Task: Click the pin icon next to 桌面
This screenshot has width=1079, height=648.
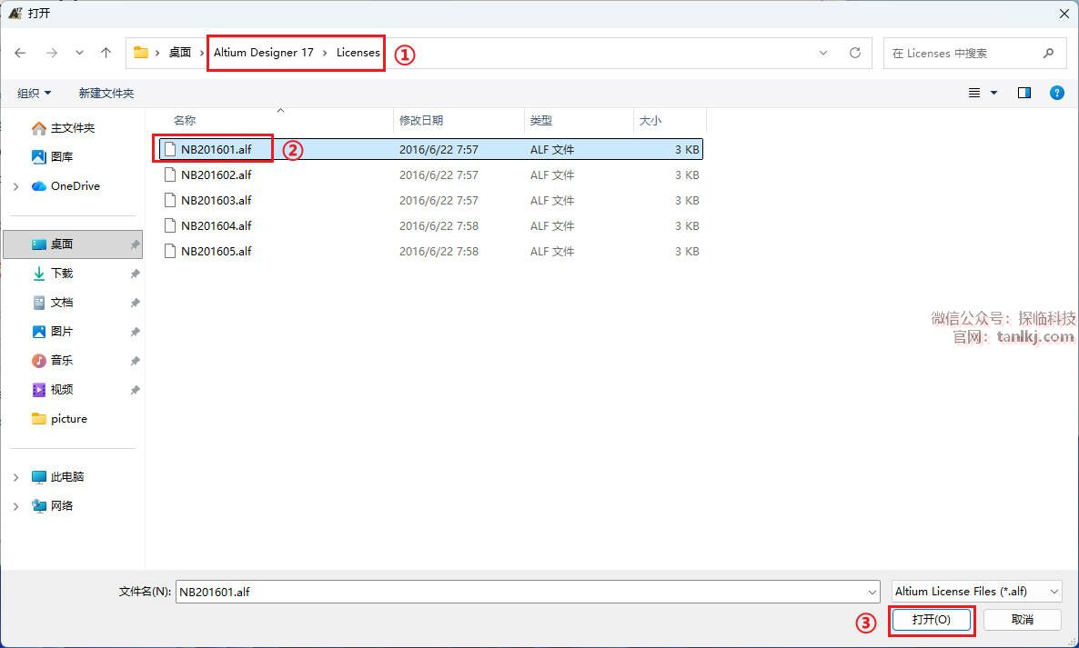Action: [135, 244]
